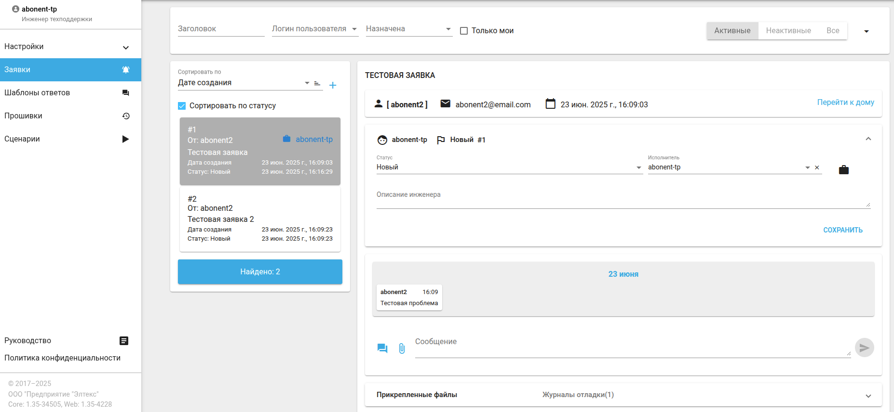
Task: Click the paperclip attach file icon
Action: (x=402, y=348)
